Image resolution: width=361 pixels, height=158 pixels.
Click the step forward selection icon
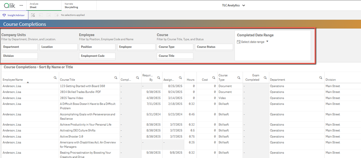[x=49, y=15]
